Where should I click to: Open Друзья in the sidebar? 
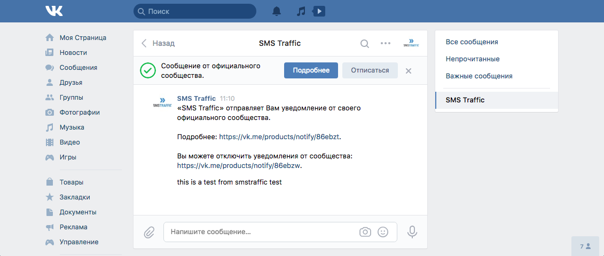pyautogui.click(x=71, y=82)
